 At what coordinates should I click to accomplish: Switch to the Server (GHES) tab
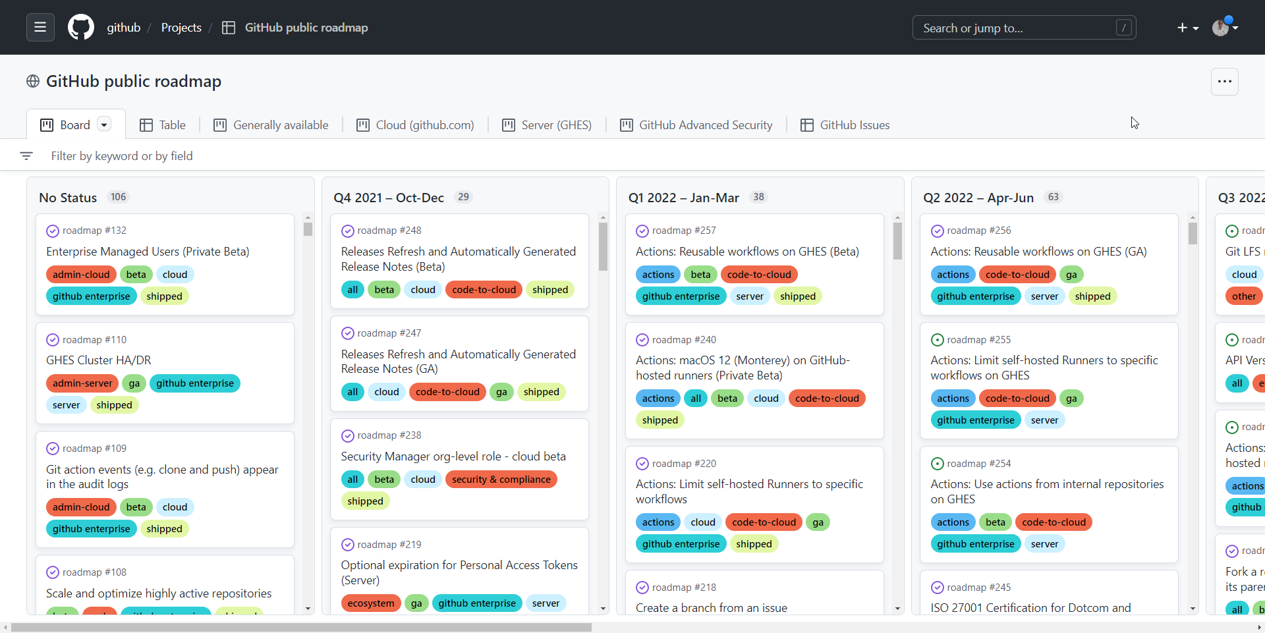[x=547, y=125]
